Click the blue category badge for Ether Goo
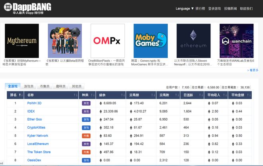The image size is (263, 166). (86, 119)
